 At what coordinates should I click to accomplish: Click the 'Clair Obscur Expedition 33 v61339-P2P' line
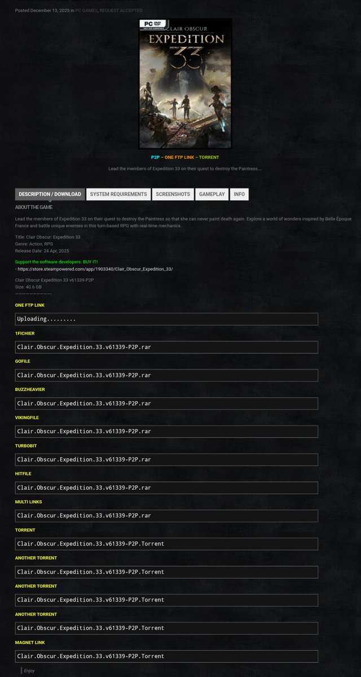coord(54,280)
